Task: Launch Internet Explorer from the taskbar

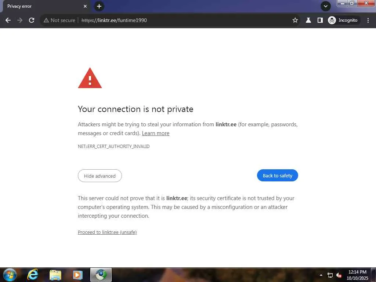Action: tap(33, 275)
